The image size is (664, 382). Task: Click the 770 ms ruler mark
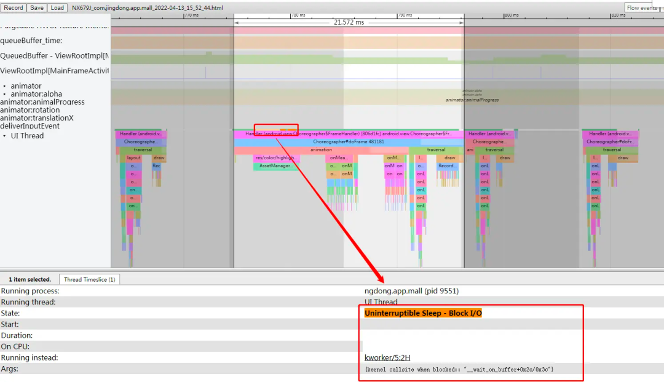(x=191, y=15)
